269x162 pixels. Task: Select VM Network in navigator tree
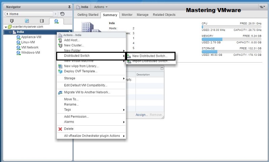point(30,47)
